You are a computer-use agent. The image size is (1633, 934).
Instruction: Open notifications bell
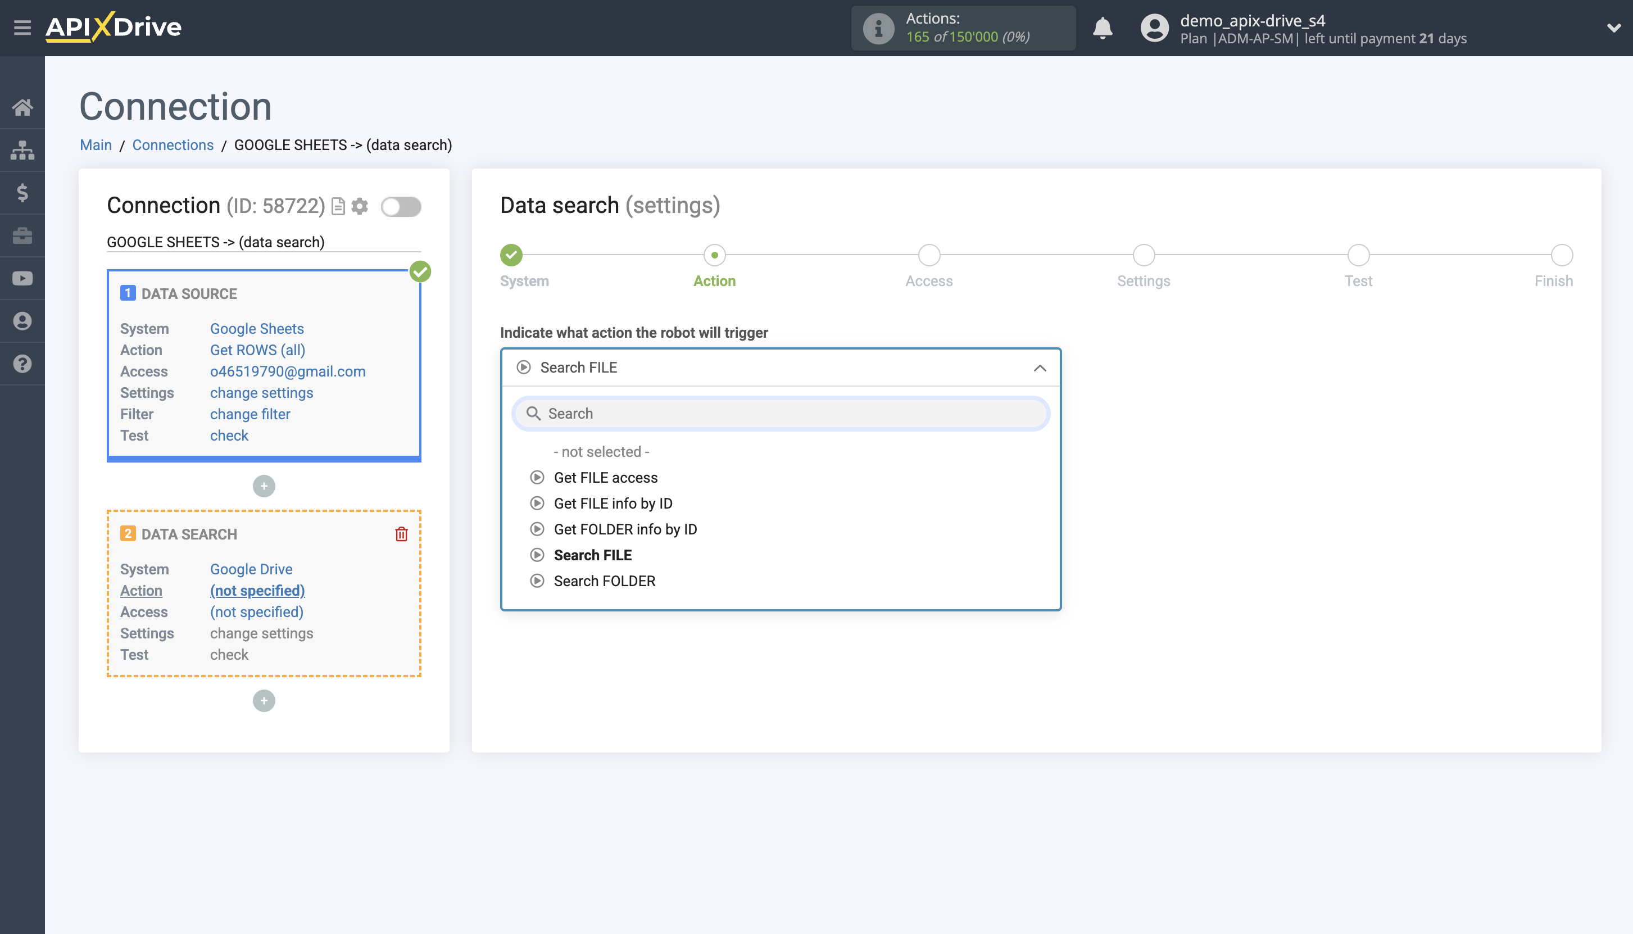click(x=1103, y=28)
